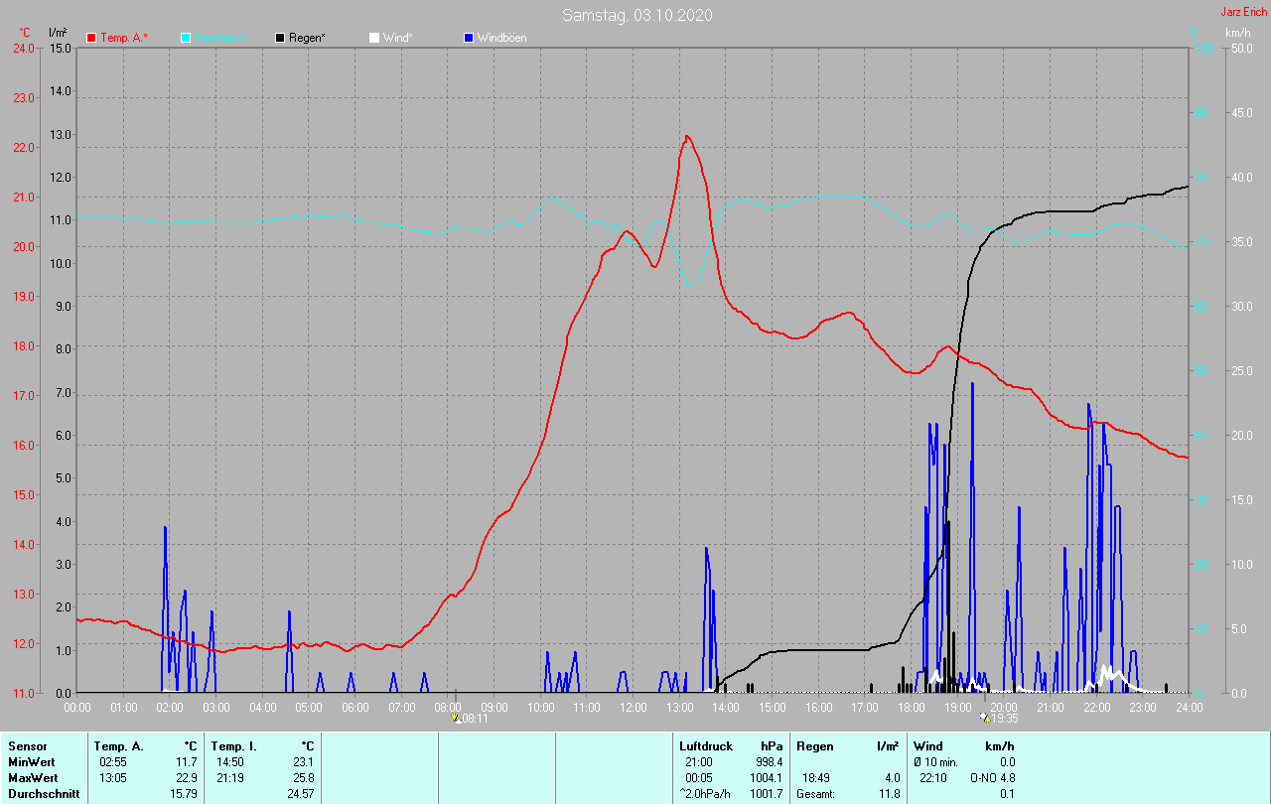Click the Temp. I. column header
This screenshot has height=804, width=1271.
tap(231, 745)
